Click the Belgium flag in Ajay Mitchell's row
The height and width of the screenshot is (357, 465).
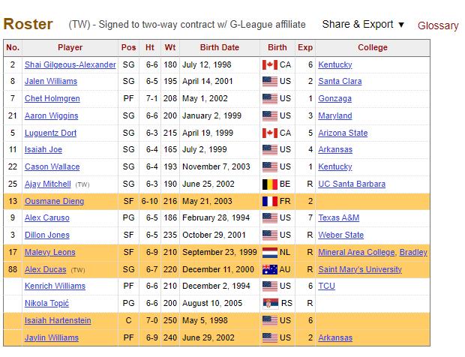pos(271,184)
